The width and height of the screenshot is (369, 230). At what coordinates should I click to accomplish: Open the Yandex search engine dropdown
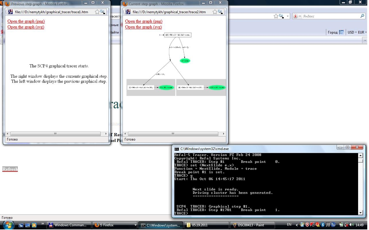coord(297,16)
